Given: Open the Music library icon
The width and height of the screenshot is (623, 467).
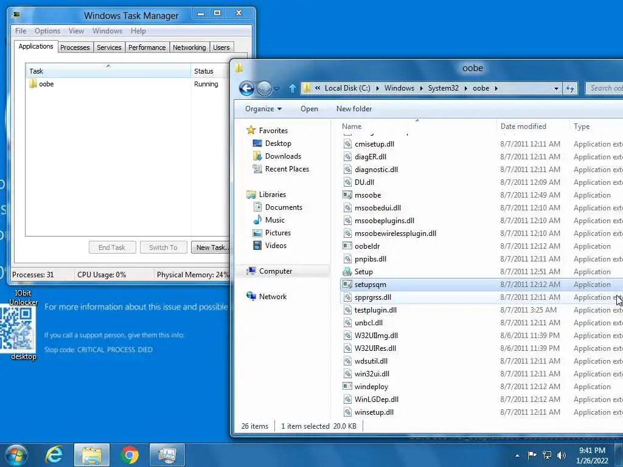Looking at the screenshot, I should (x=257, y=220).
